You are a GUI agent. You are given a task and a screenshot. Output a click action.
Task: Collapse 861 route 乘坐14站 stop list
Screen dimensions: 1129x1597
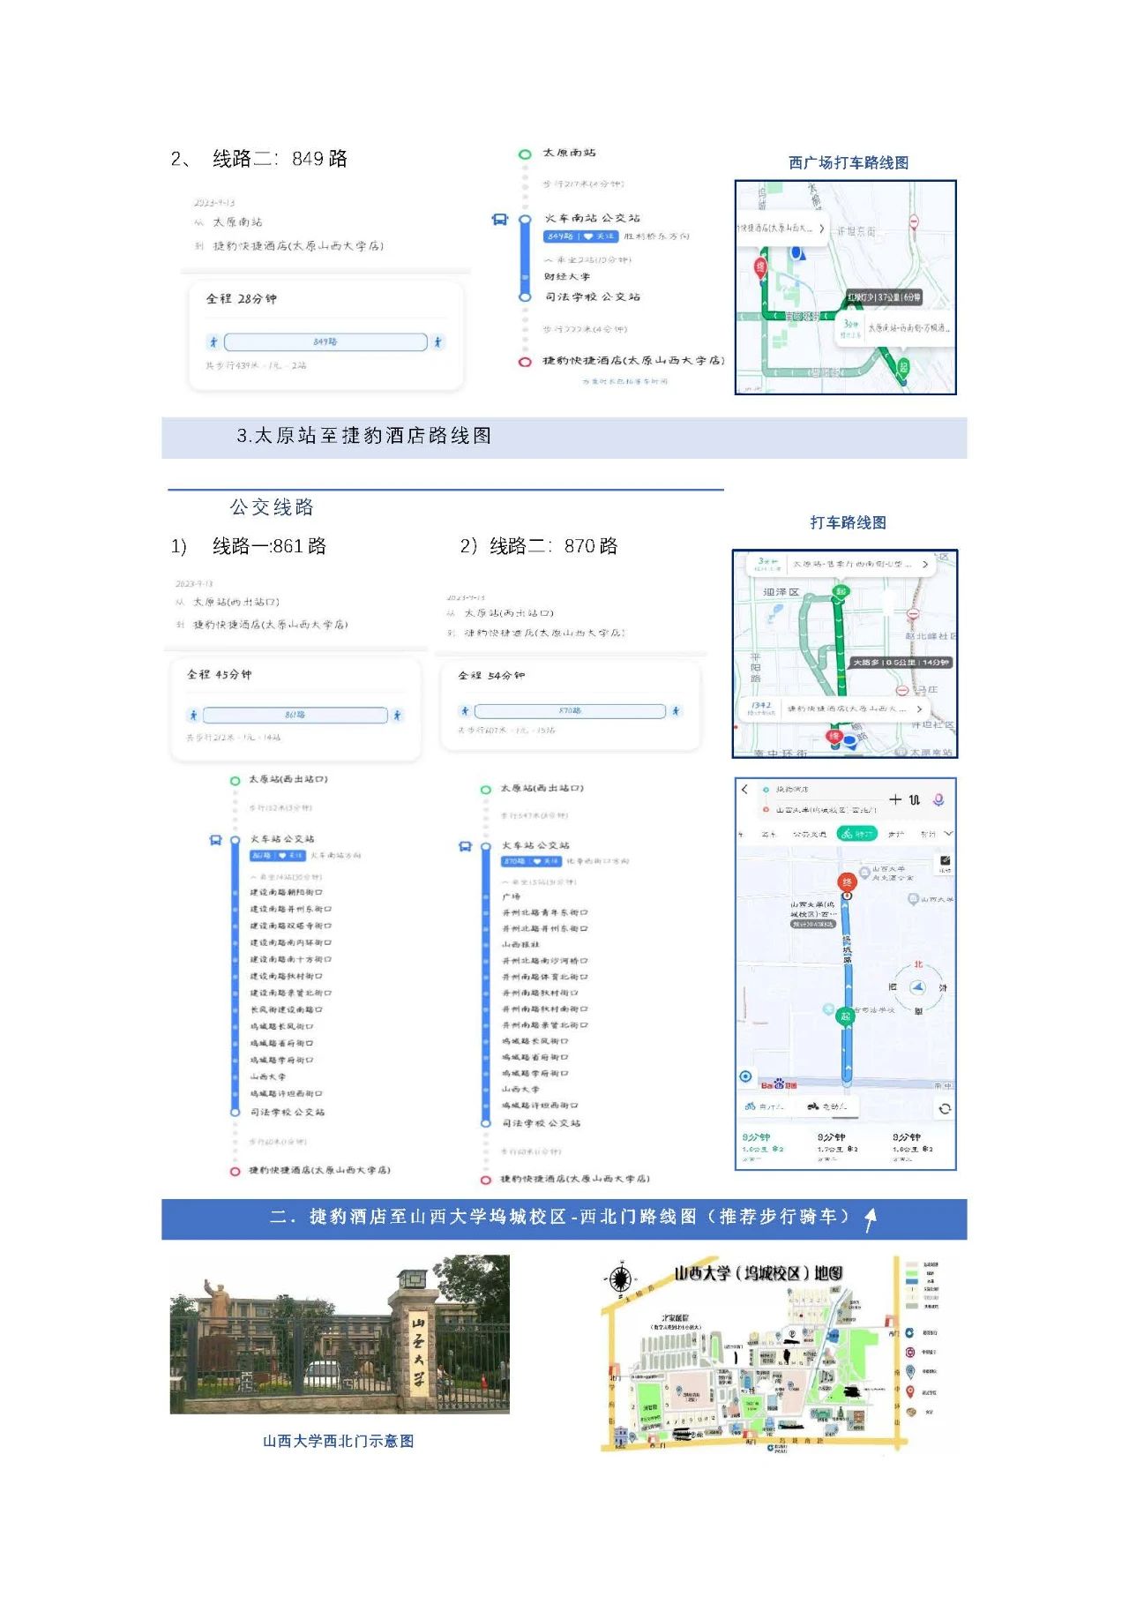pos(287,877)
